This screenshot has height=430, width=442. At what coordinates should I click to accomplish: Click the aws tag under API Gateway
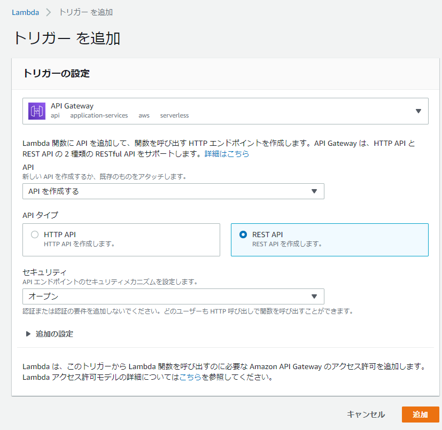click(143, 115)
